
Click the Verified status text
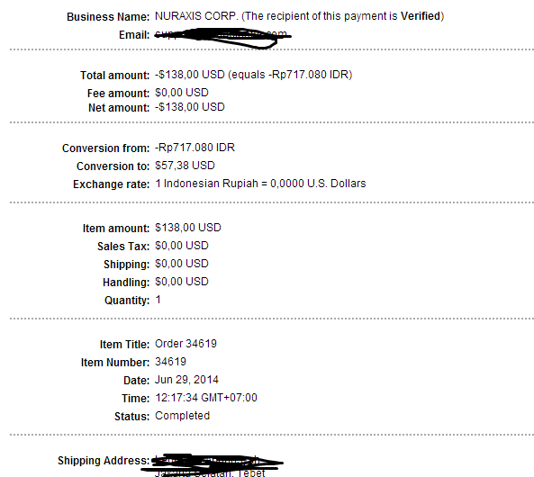coord(421,16)
